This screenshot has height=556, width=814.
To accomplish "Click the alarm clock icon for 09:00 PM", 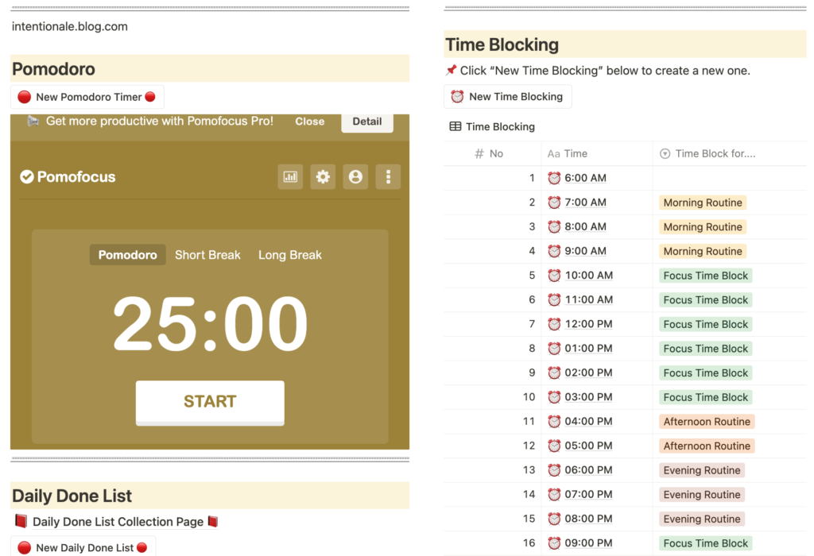I will 554,543.
